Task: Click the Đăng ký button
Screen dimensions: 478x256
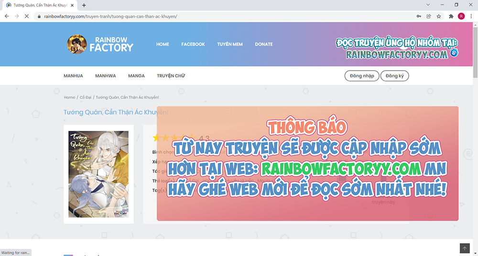Action: click(394, 76)
